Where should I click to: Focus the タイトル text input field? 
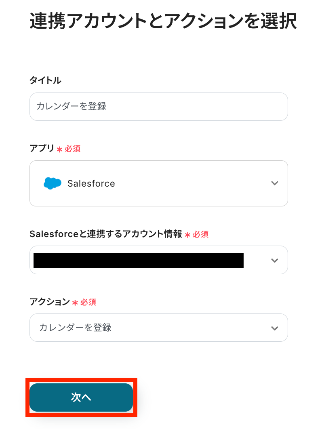click(158, 107)
